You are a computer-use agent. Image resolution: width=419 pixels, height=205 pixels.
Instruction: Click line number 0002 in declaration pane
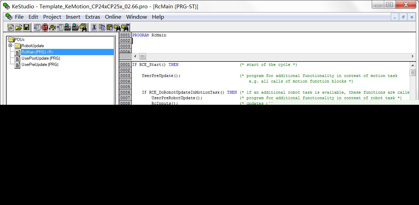click(125, 41)
